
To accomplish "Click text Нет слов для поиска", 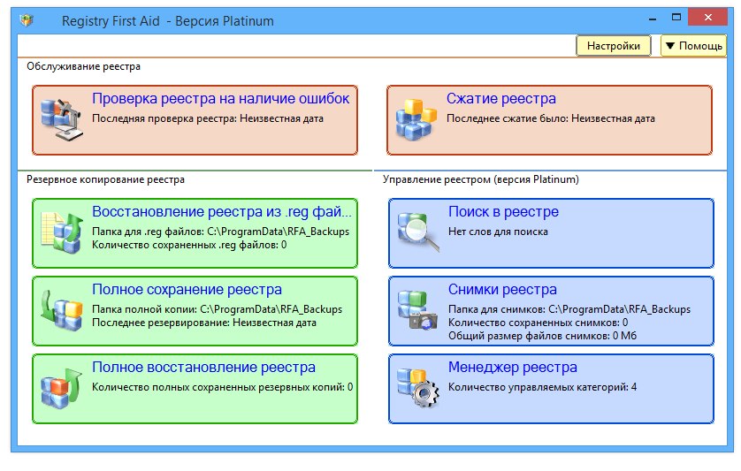I will (x=498, y=232).
